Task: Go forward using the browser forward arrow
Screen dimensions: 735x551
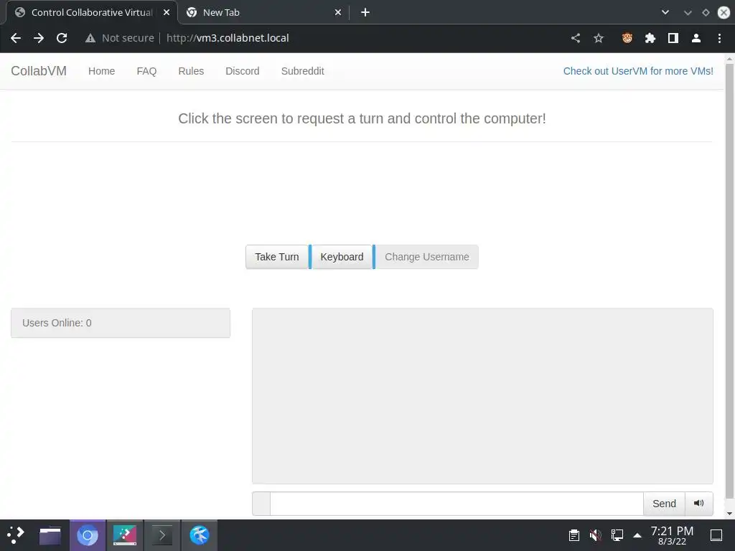Action: click(x=39, y=38)
